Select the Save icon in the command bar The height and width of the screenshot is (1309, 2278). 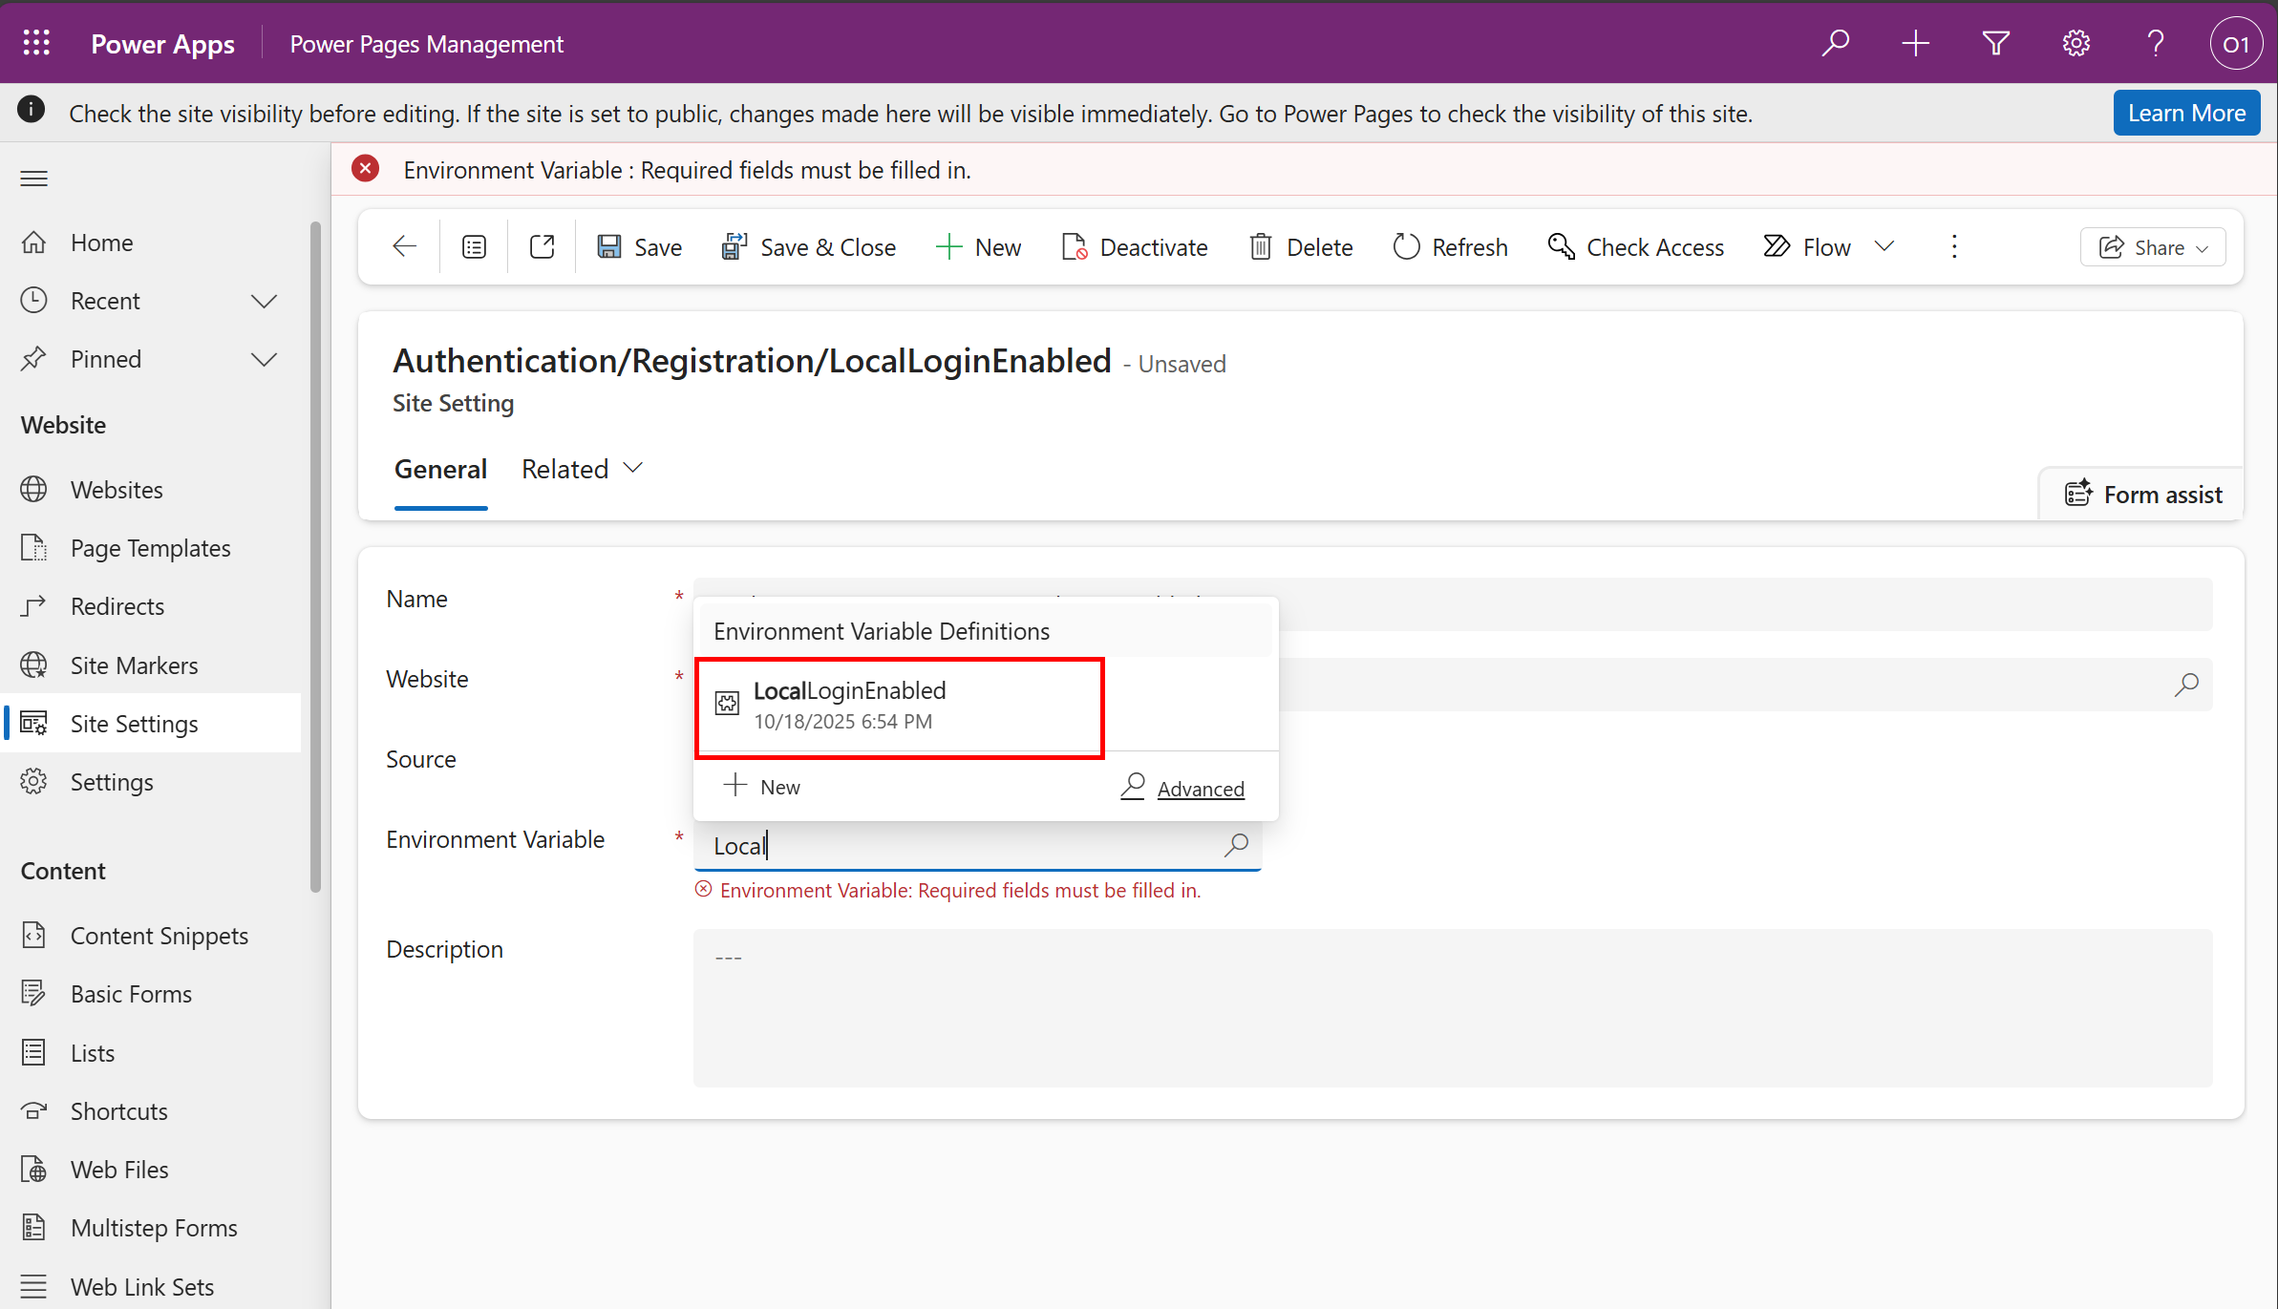[611, 246]
